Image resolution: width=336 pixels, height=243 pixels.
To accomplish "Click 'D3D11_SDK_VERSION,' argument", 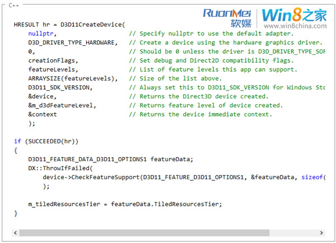I will [x=60, y=88].
